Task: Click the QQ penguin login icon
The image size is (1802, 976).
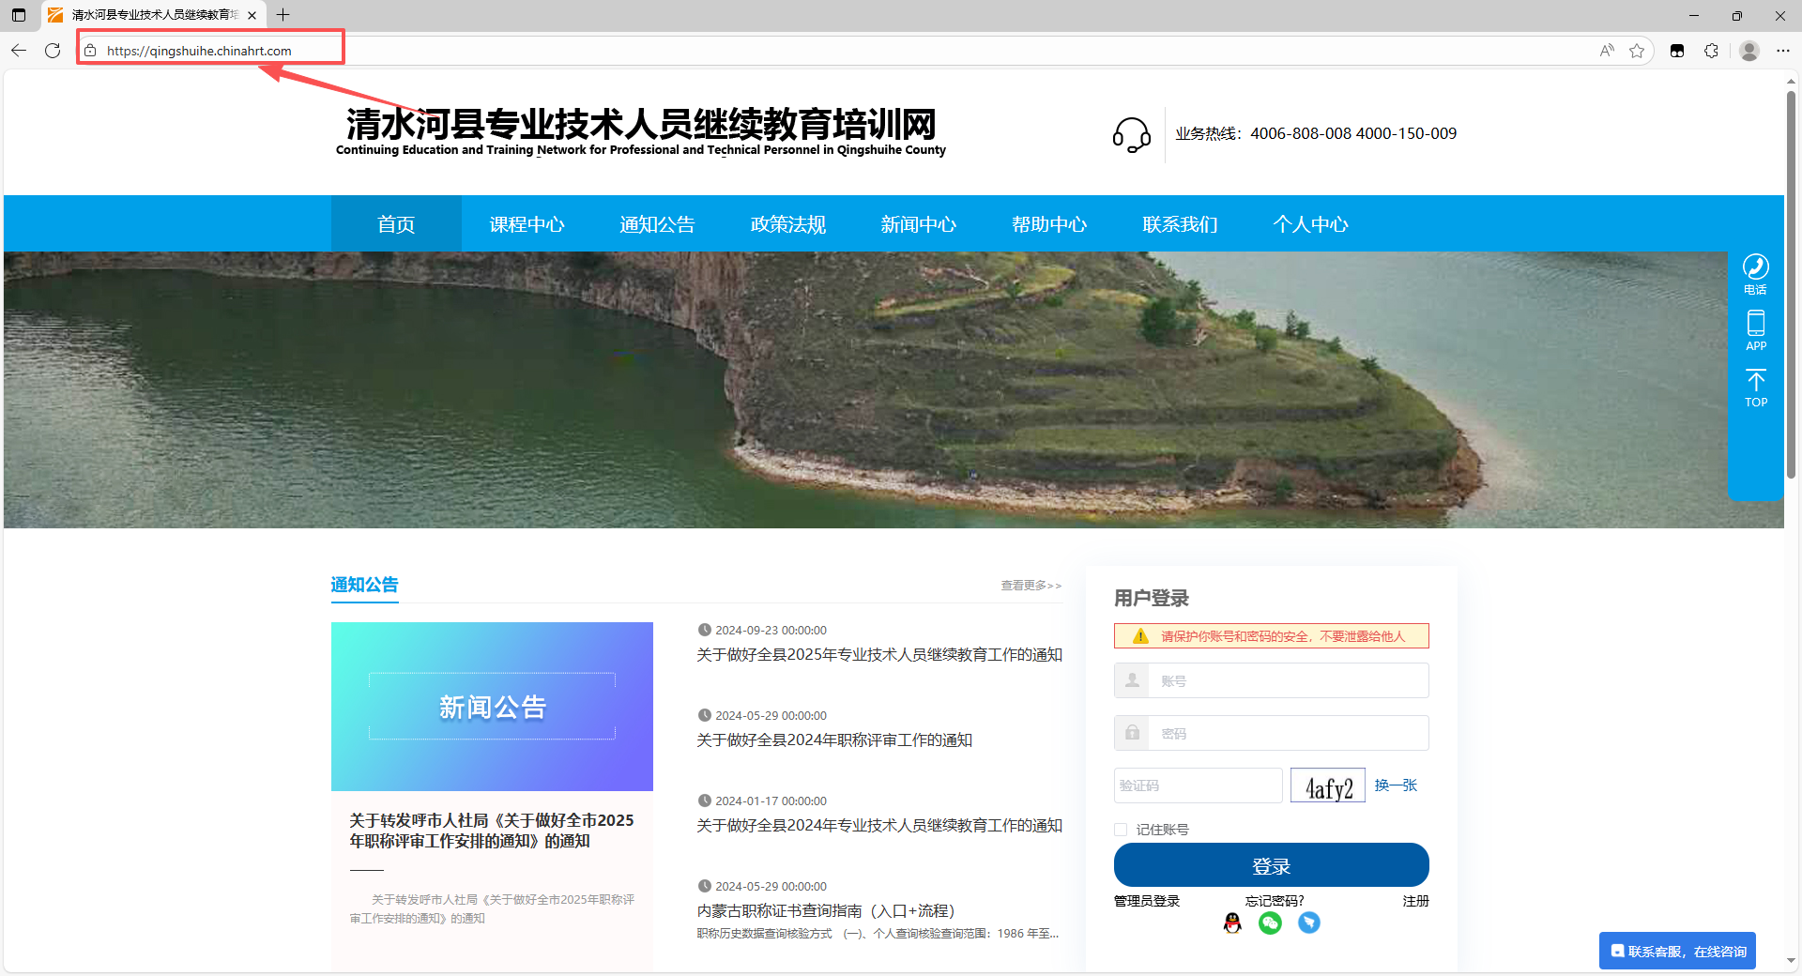Action: click(x=1232, y=923)
